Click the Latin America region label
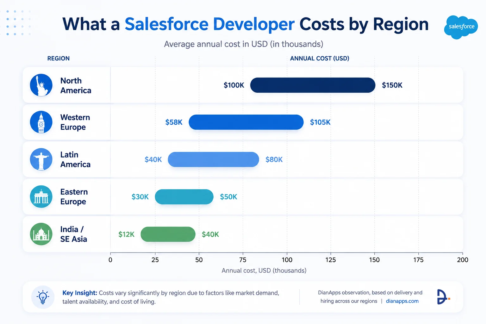This screenshot has height=324, width=486. click(76, 159)
